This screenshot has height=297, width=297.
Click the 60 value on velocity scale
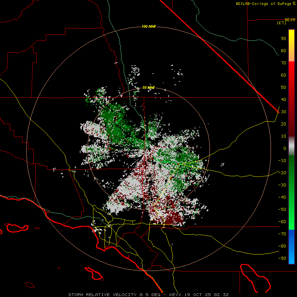tap(283, 75)
